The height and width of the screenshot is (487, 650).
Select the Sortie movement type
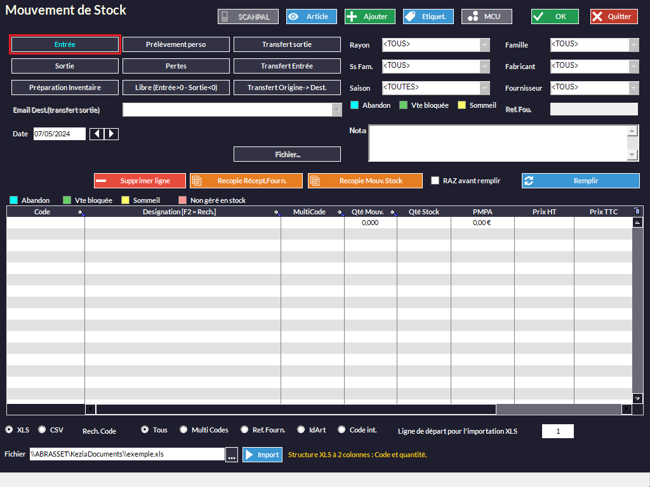(65, 66)
